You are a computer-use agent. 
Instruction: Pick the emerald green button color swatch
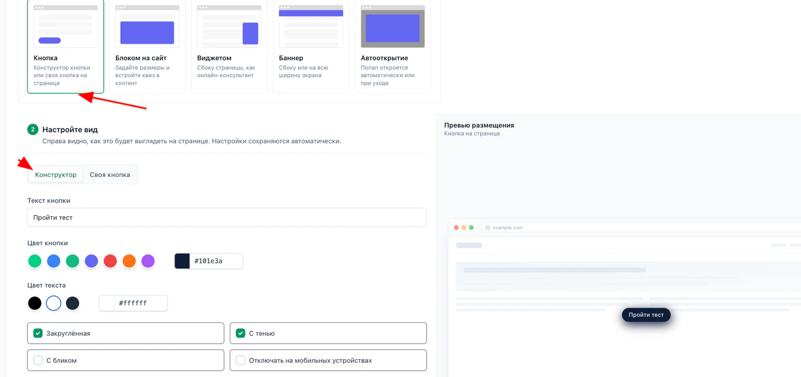click(x=73, y=261)
